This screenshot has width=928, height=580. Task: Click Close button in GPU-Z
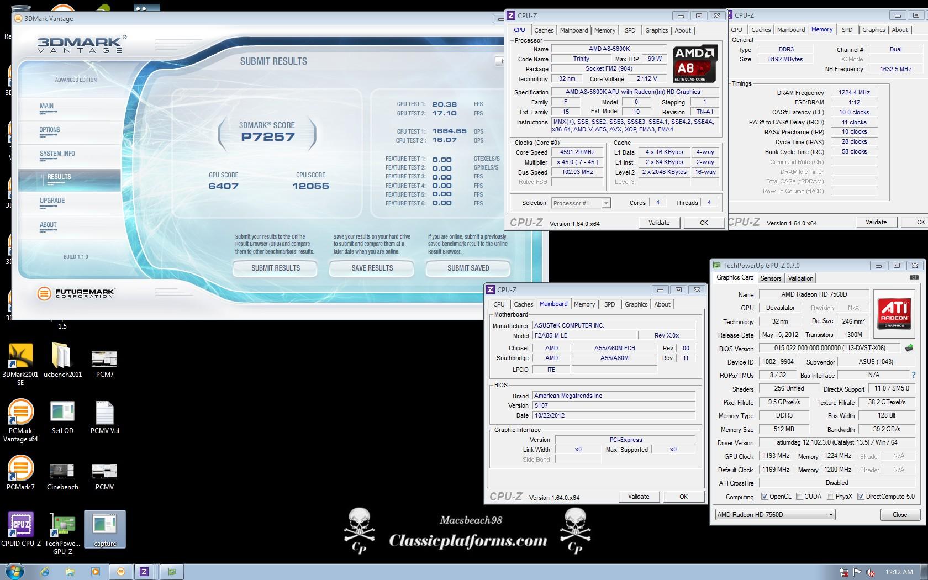900,515
